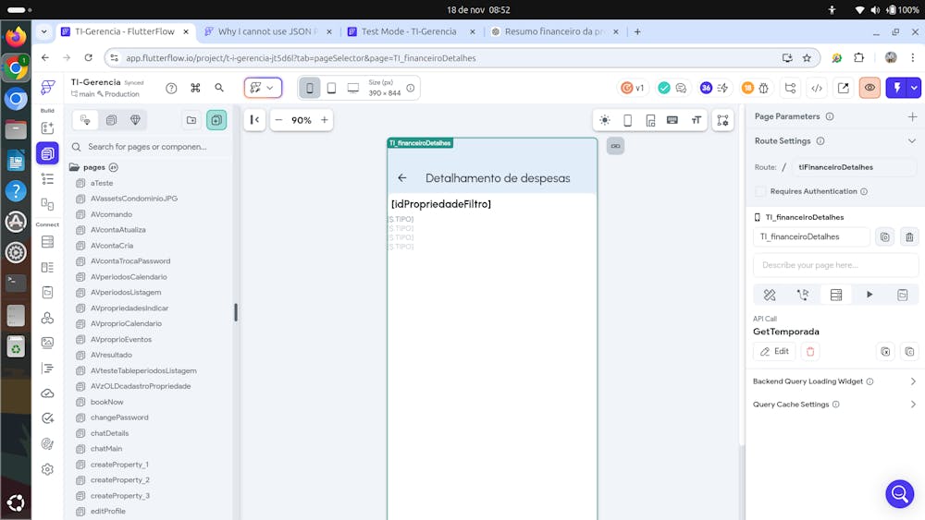
Task: Open Cloud Functions rail icon
Action: click(48, 393)
